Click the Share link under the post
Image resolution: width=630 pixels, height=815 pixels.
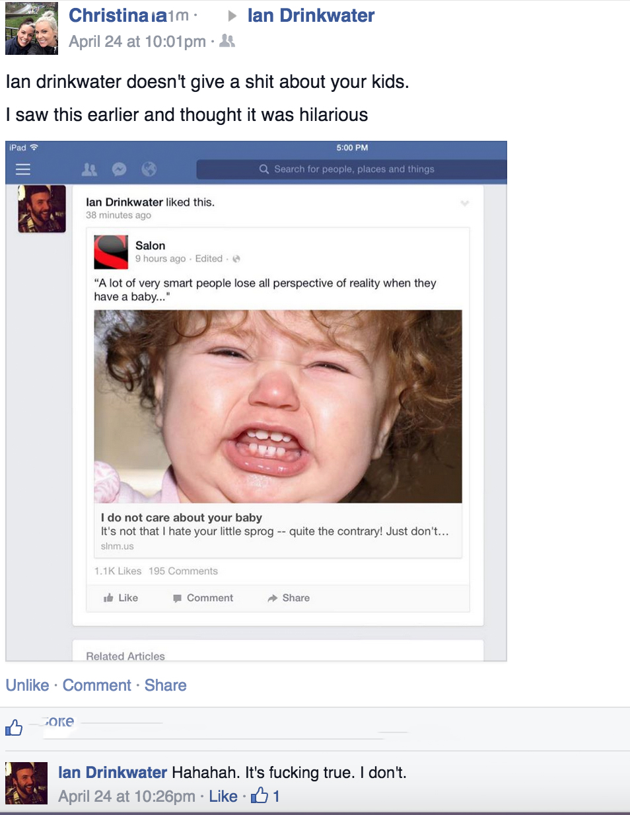tap(166, 685)
